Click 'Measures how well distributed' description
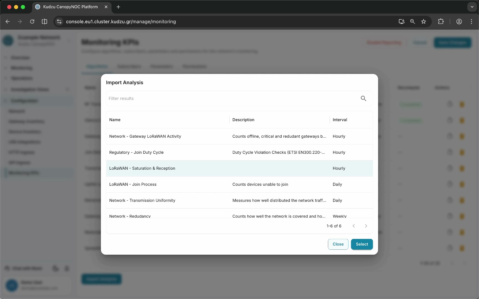This screenshot has width=479, height=299. point(279,200)
